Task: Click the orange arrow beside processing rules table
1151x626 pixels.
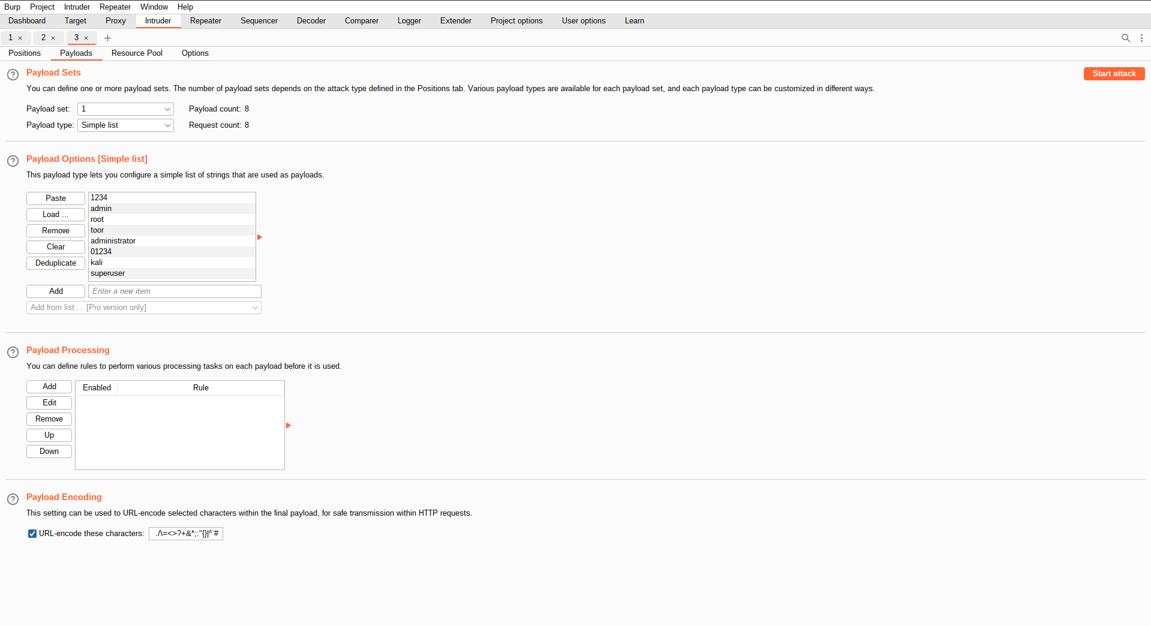Action: tap(288, 426)
